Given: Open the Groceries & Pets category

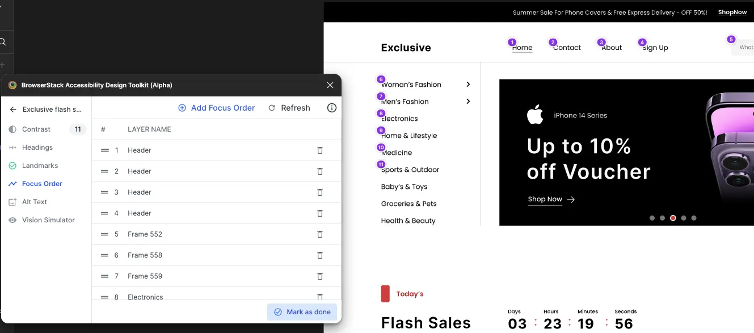Looking at the screenshot, I should (409, 204).
